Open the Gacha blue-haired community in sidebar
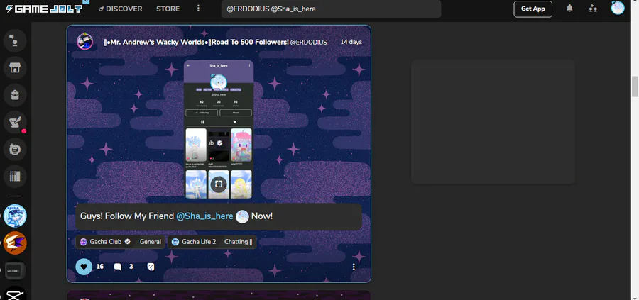 click(15, 216)
